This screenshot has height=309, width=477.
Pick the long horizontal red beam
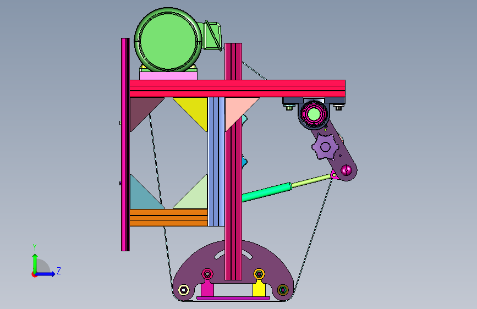[x=237, y=89]
